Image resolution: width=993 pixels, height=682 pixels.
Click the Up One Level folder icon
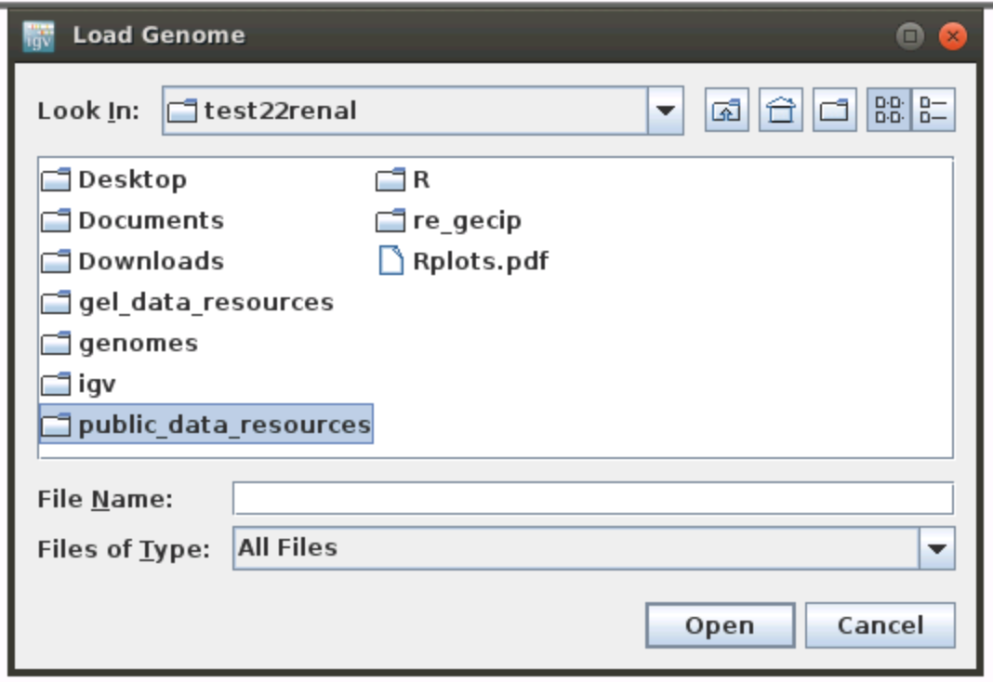728,108
